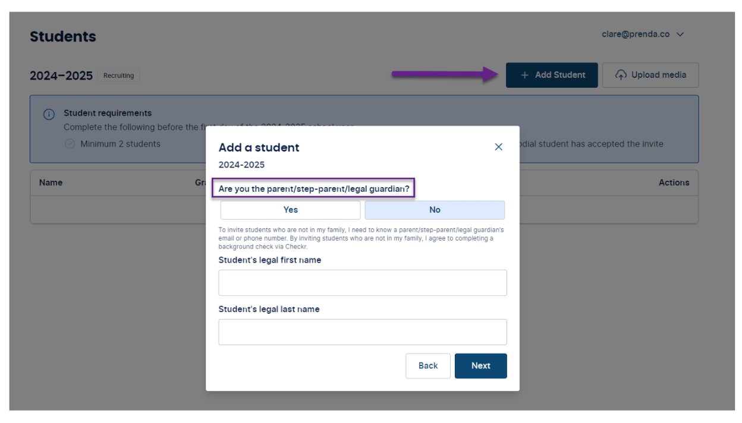The width and height of the screenshot is (742, 423).
Task: Click the Student requirements info icon
Action: click(x=49, y=115)
